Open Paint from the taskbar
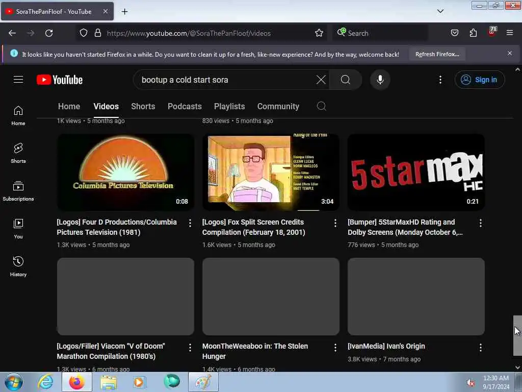Screen dimensions: 522x392 [203, 382]
